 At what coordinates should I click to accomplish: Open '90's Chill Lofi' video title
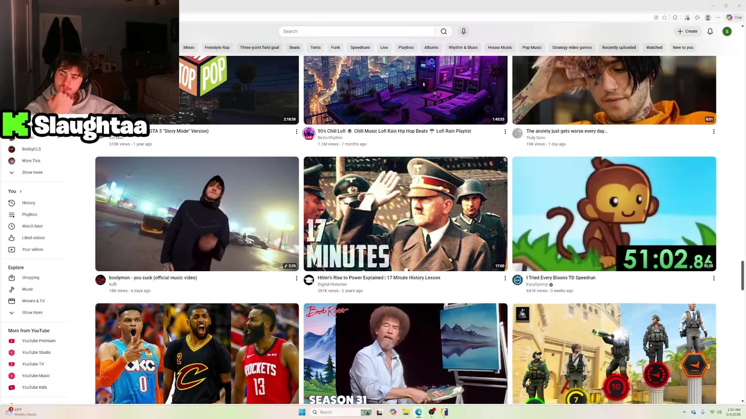pyautogui.click(x=394, y=131)
